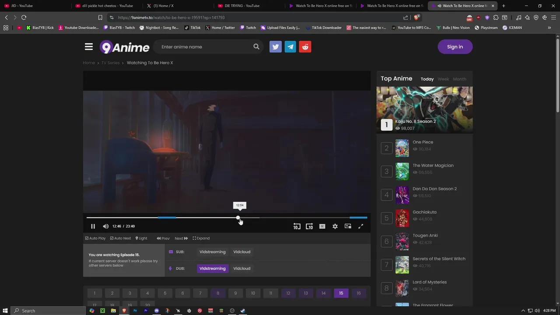560x315 pixels.
Task: Open Windows Start menu
Action: click(x=5, y=311)
